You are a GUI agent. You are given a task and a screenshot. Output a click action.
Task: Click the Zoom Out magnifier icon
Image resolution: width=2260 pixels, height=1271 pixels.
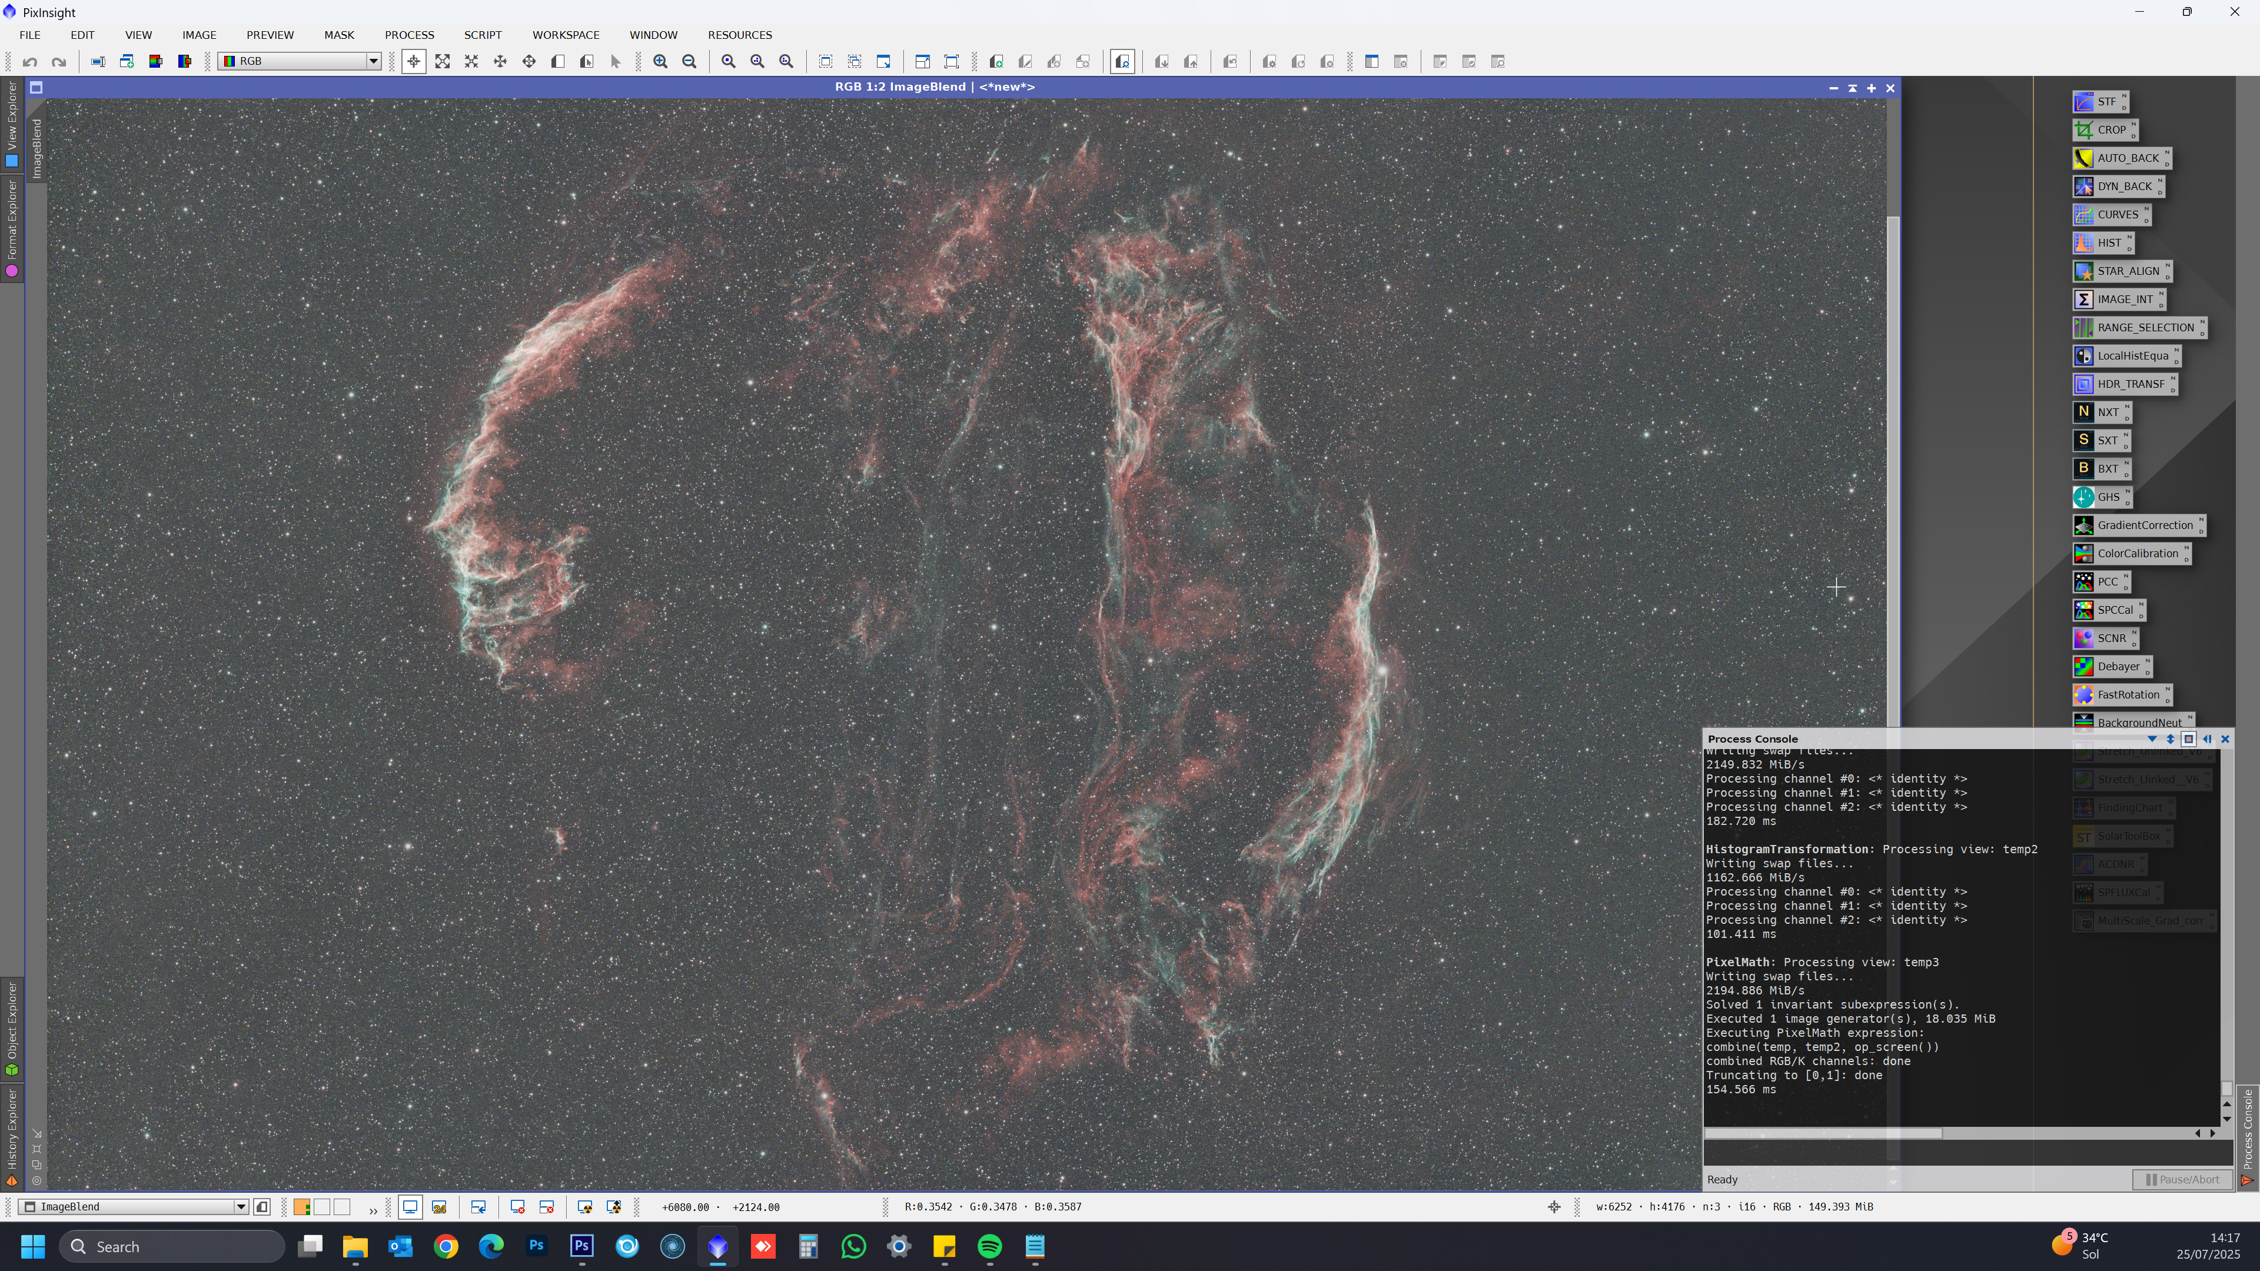coord(690,61)
